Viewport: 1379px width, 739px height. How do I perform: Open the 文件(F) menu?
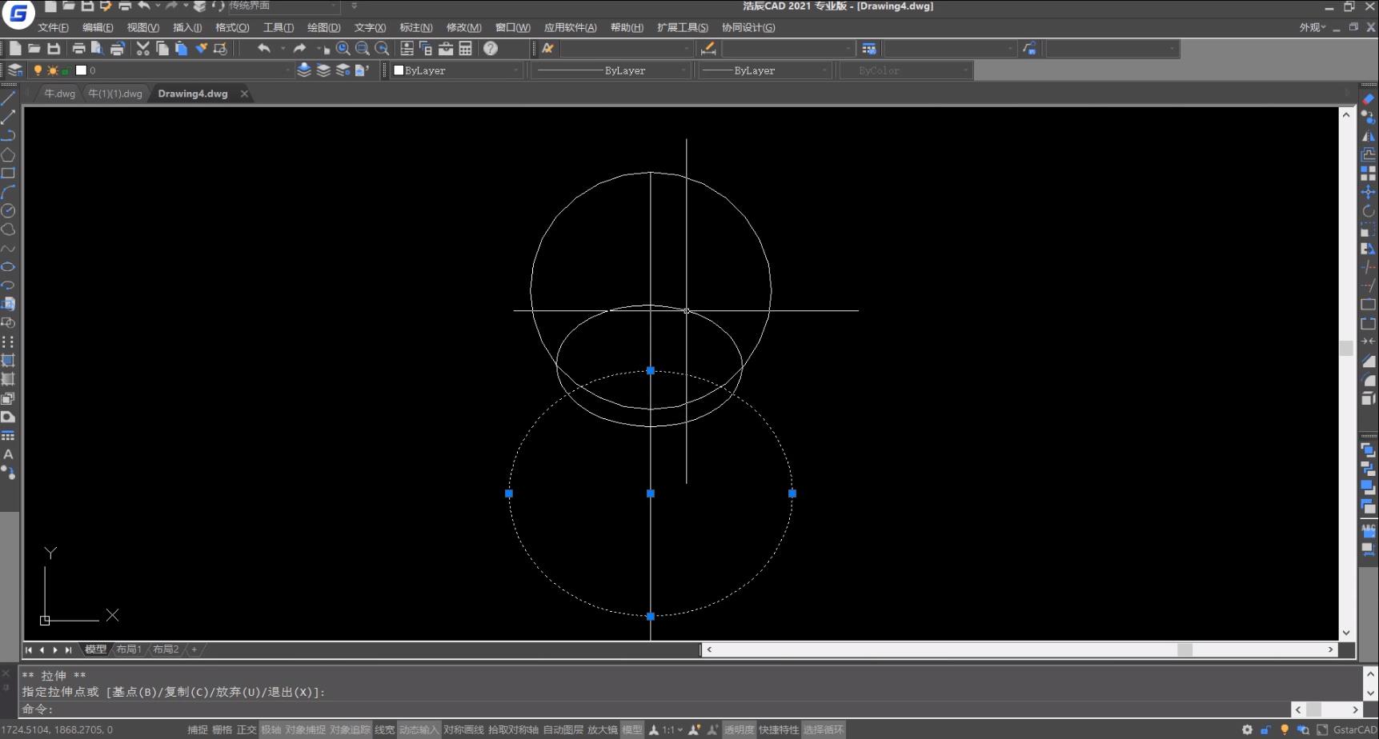[53, 27]
